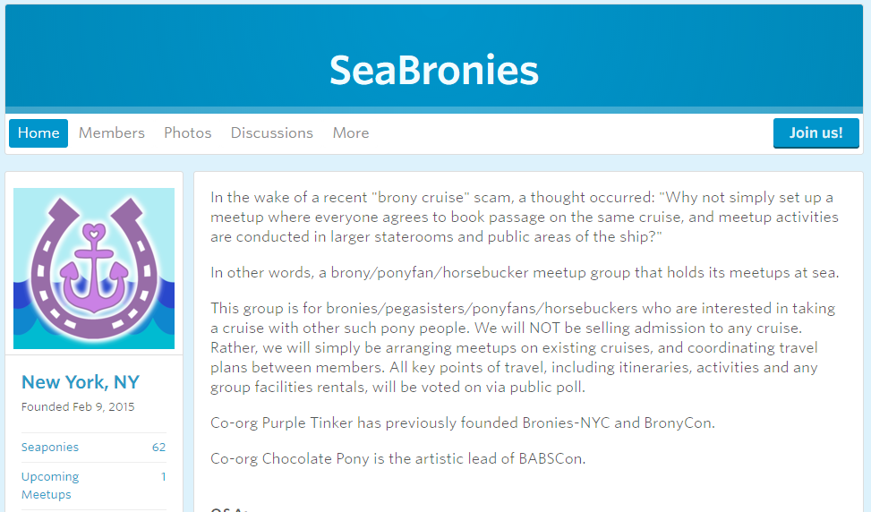The width and height of the screenshot is (871, 512).
Task: Click the paragraph starting 'This group is for'
Action: click(524, 347)
